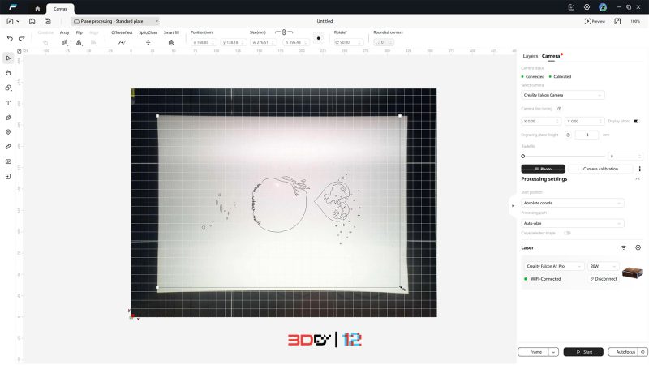Click the Home icon tab

[x=37, y=8]
